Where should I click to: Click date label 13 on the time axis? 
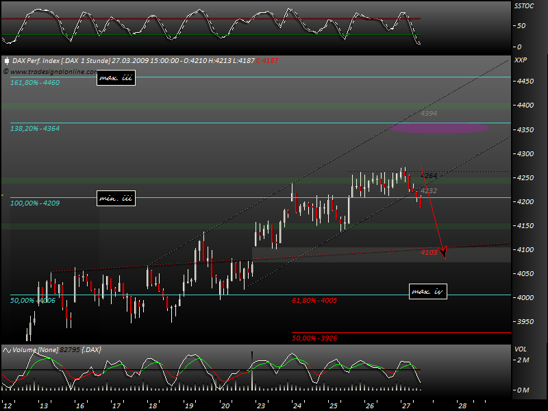(44, 406)
